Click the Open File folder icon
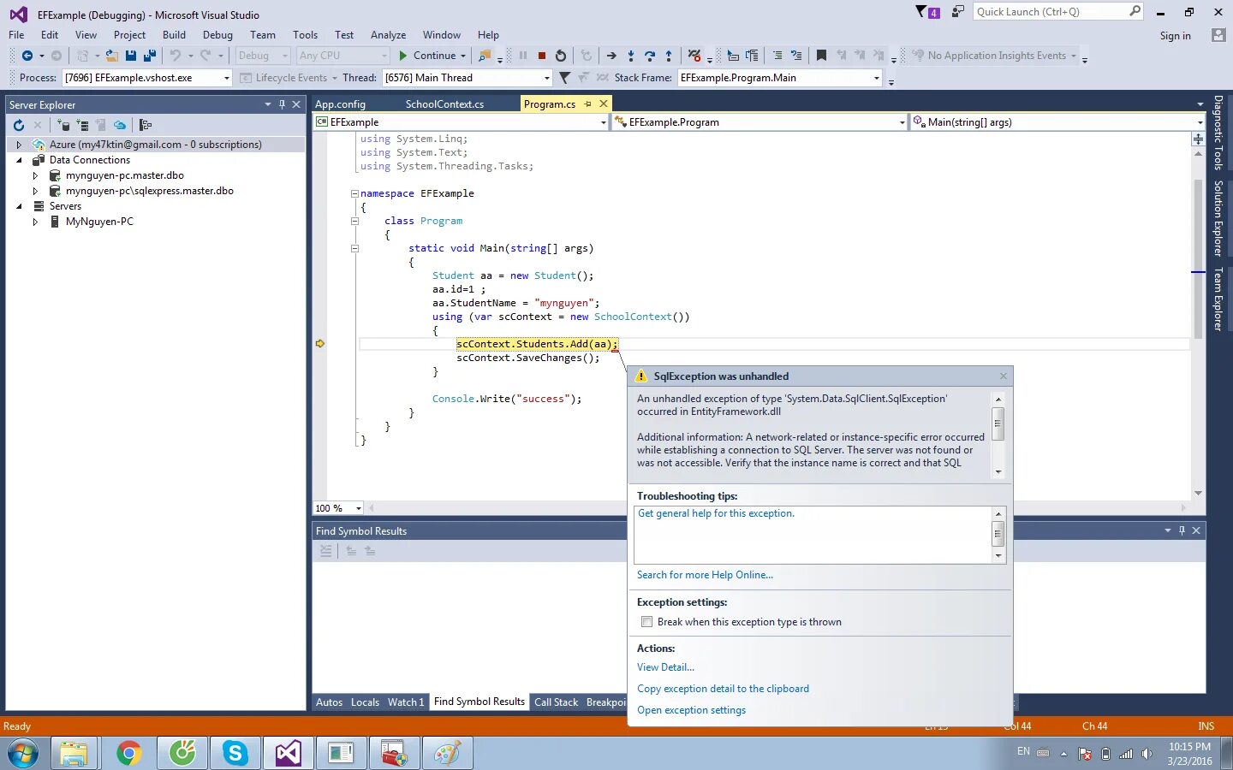 pos(112,56)
